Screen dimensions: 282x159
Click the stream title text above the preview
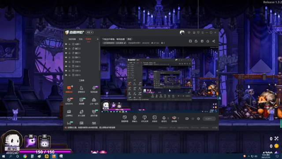[113, 39]
